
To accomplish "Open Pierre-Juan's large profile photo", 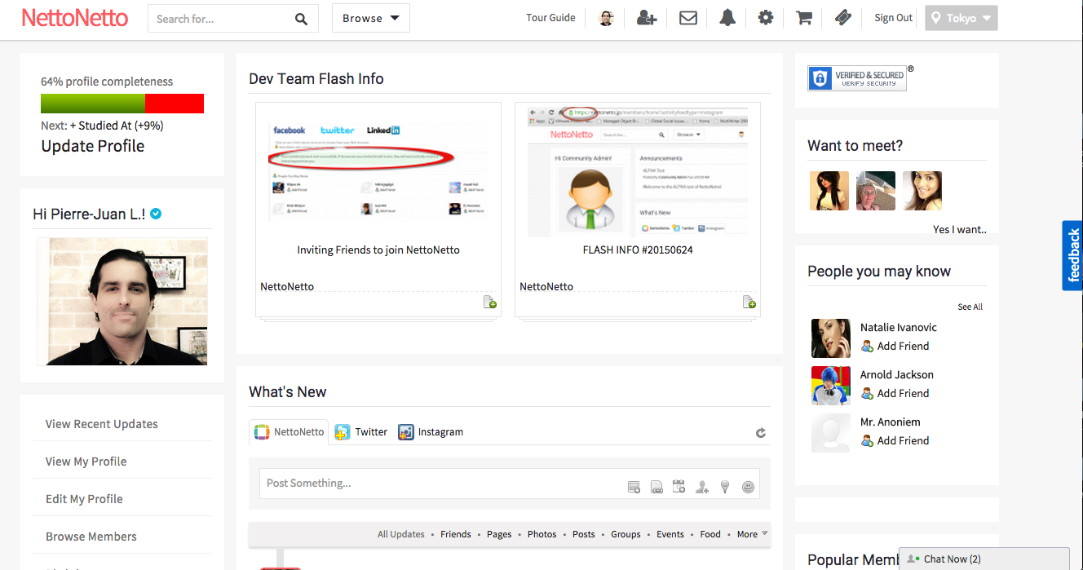I will pyautogui.click(x=122, y=302).
